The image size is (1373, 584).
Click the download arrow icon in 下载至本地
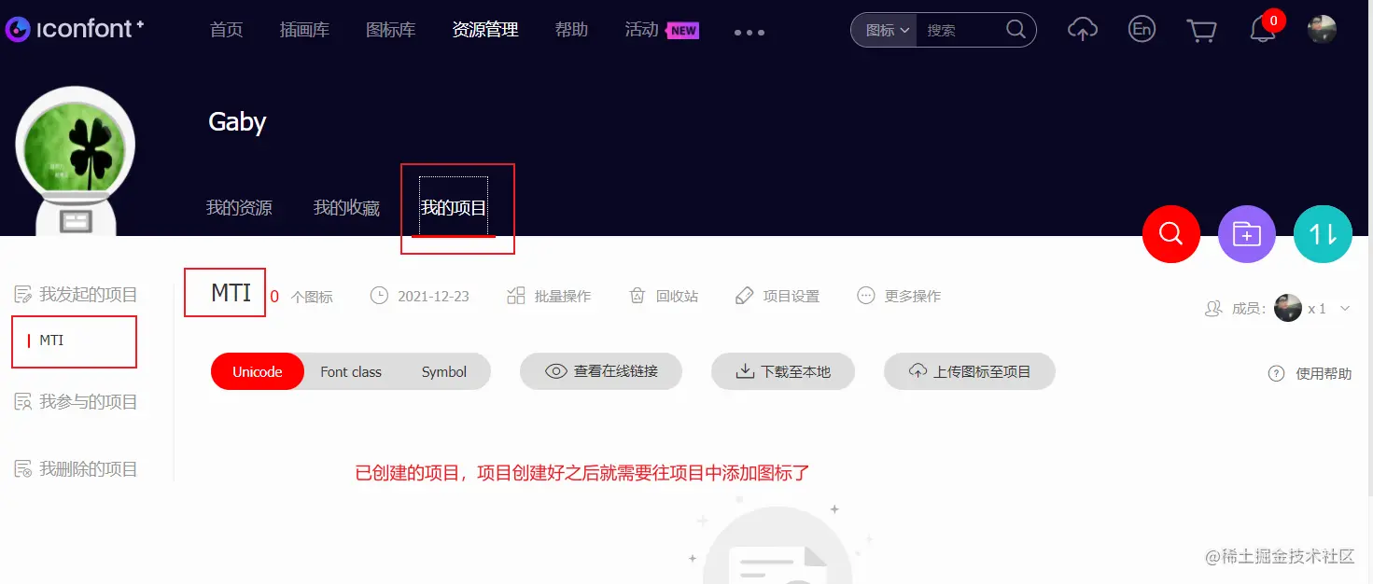(745, 371)
